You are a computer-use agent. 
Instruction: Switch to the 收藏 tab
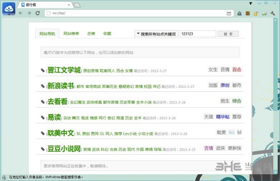[x=107, y=34]
